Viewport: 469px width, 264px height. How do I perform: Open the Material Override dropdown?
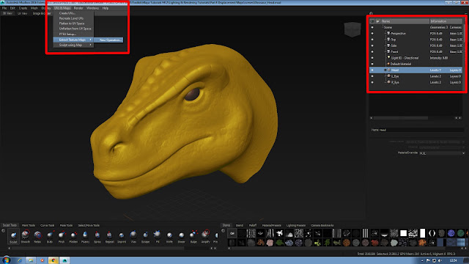click(442, 153)
